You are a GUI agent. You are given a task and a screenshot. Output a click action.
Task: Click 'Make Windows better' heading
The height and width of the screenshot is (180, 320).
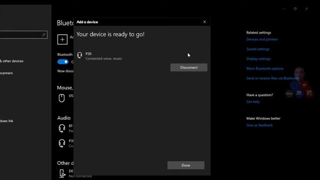263,118
